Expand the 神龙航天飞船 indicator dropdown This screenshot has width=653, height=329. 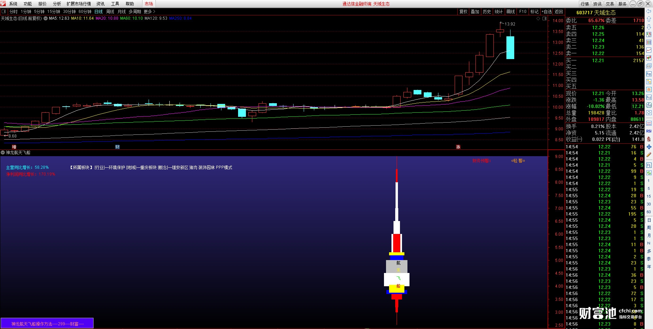coord(3,153)
